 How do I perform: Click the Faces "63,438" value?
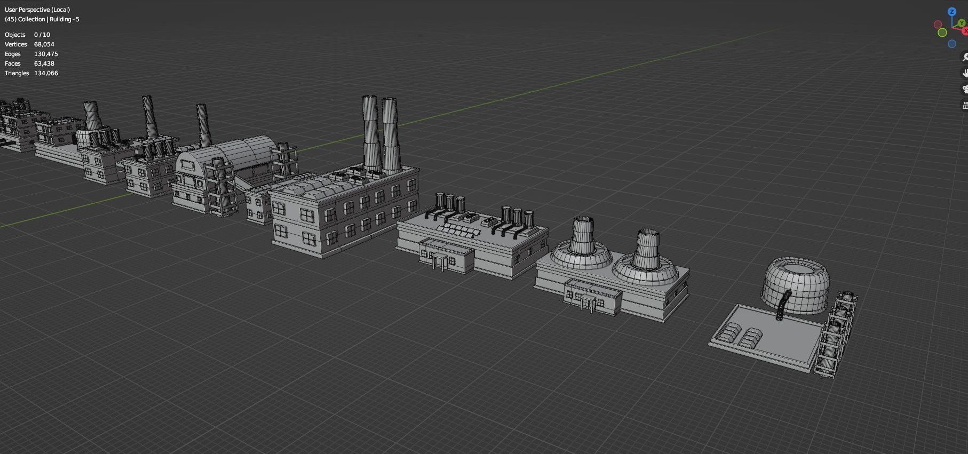(x=44, y=63)
